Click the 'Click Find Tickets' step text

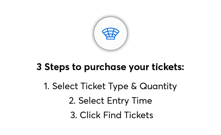[111, 115]
